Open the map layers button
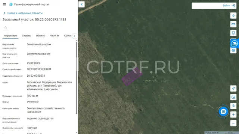Image resolution: width=239 pixels, height=134 pixels. point(233,16)
